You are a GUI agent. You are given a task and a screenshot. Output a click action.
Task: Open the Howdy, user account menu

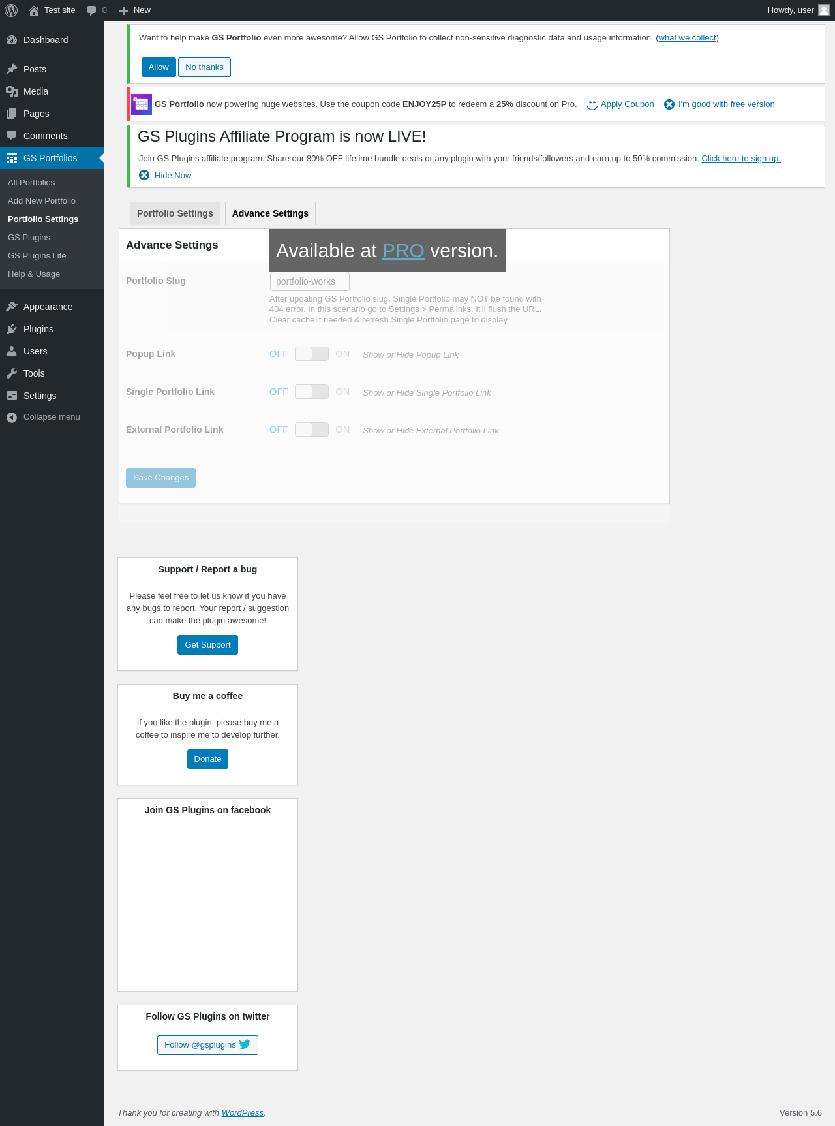[x=798, y=10]
